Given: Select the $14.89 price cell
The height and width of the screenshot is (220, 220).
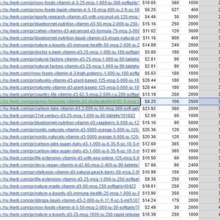Looking at the screenshot, I should coord(148,45).
